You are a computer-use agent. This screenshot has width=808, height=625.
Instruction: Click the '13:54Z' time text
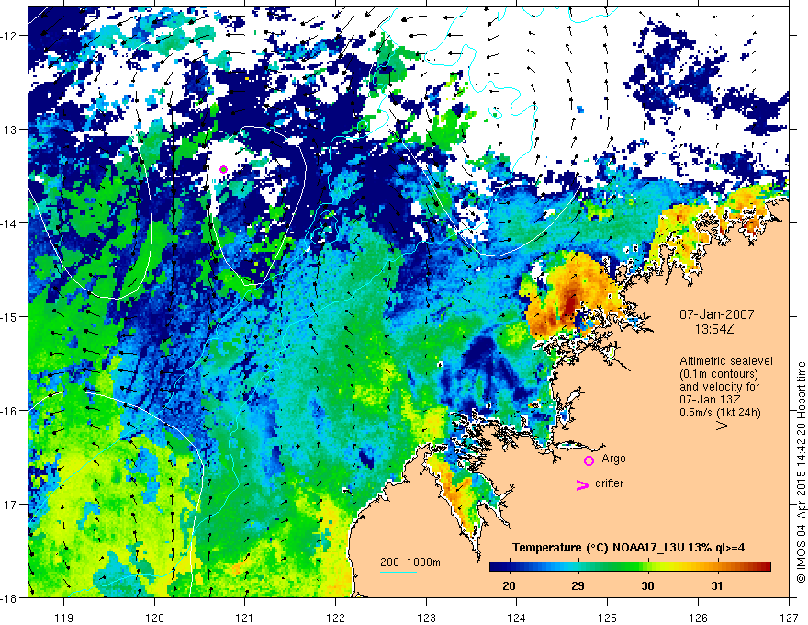point(713,328)
